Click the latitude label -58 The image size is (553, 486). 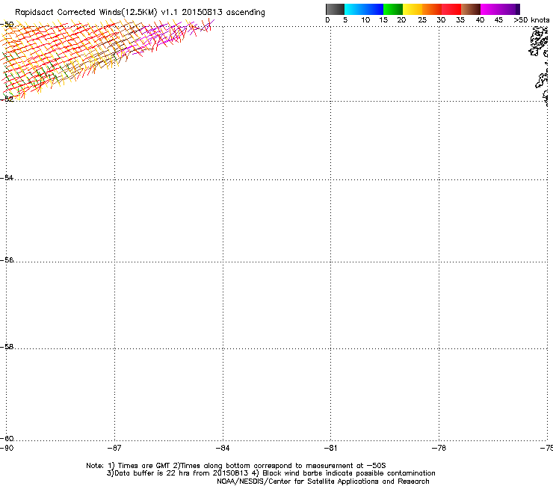coord(7,347)
